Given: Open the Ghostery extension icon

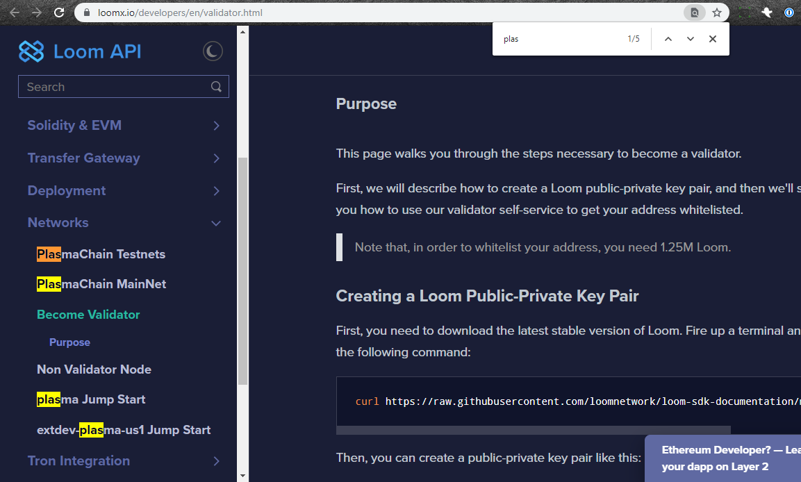Looking at the screenshot, I should [766, 12].
